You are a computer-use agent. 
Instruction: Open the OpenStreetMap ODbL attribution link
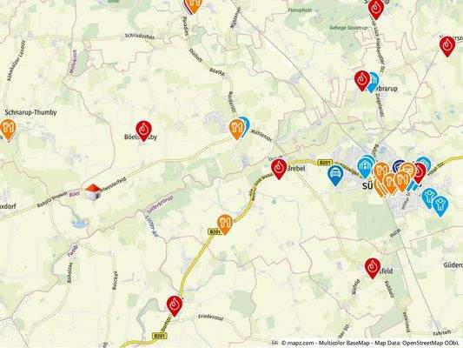coord(431,343)
